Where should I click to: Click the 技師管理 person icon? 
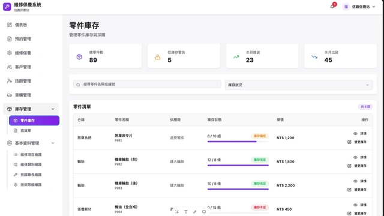[10, 81]
